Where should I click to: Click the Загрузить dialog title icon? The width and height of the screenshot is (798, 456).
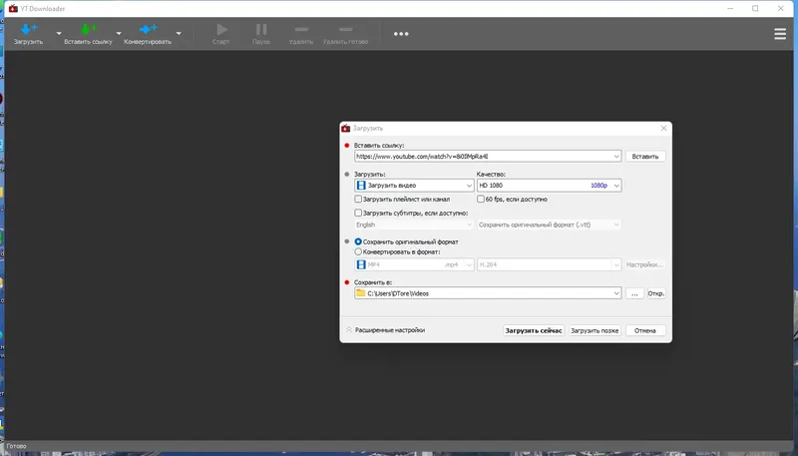tap(346, 129)
